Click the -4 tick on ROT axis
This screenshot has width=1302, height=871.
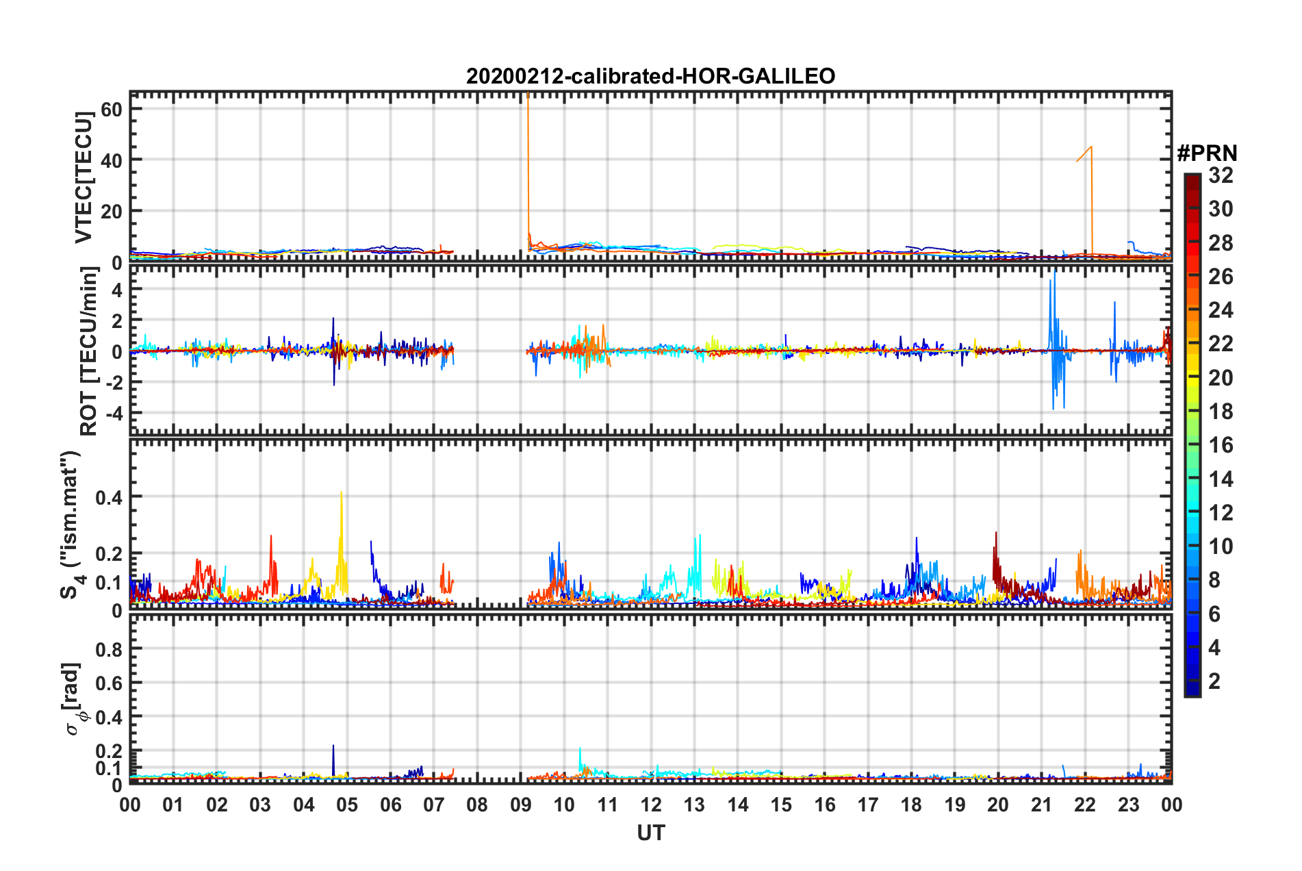coord(114,414)
